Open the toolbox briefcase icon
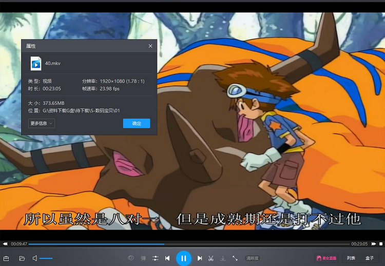The width and height of the screenshot is (385, 266). [x=6, y=258]
